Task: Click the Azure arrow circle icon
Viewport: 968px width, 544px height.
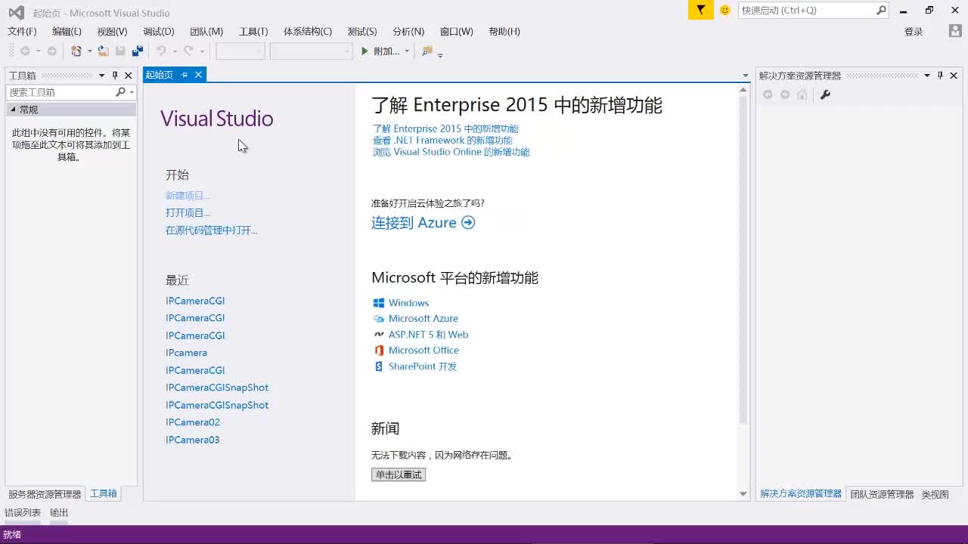Action: tap(468, 222)
